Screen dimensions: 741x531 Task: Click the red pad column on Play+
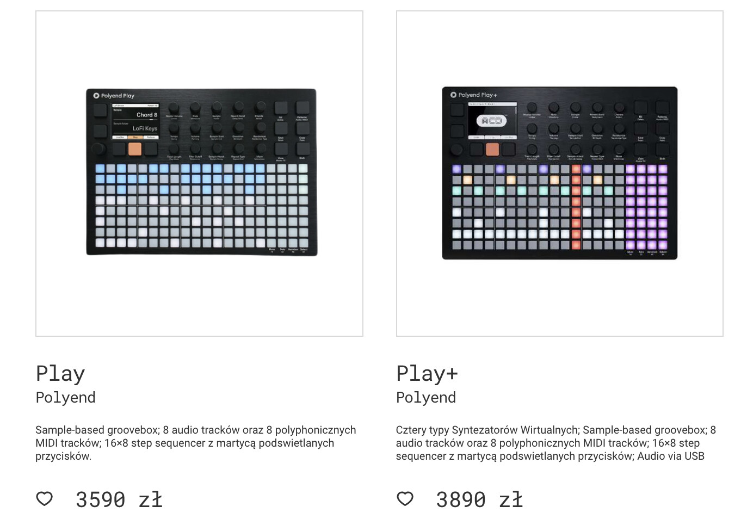576,207
